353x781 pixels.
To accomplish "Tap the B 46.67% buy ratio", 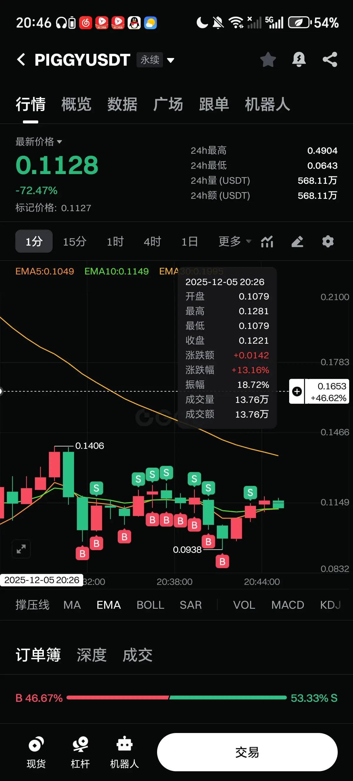I will point(39,698).
